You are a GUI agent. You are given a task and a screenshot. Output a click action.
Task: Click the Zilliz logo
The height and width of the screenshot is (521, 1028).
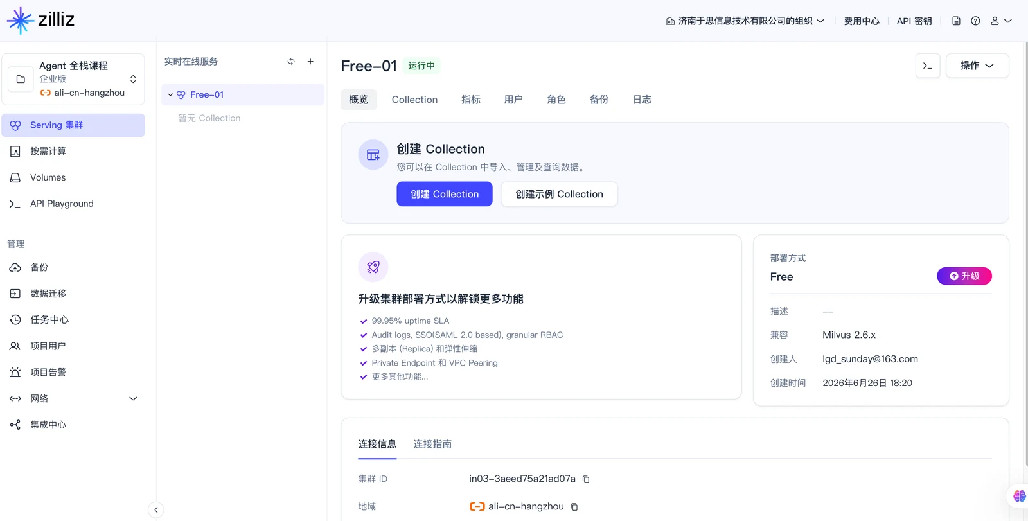[x=40, y=21]
